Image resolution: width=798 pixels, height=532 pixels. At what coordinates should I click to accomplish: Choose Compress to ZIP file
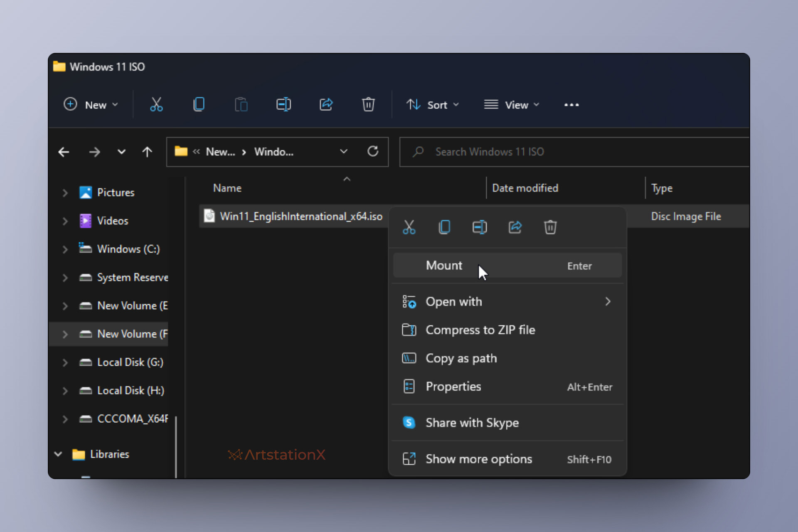(507, 330)
